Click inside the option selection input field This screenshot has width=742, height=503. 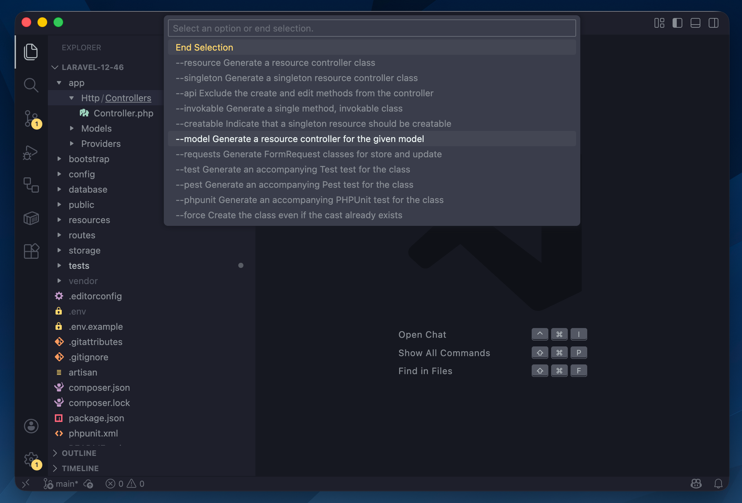pos(371,28)
